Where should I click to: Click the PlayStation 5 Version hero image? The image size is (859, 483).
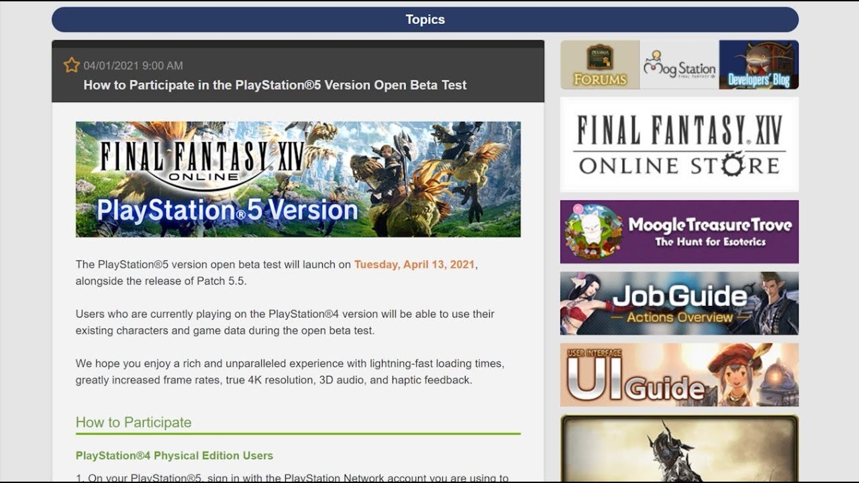coord(298,179)
